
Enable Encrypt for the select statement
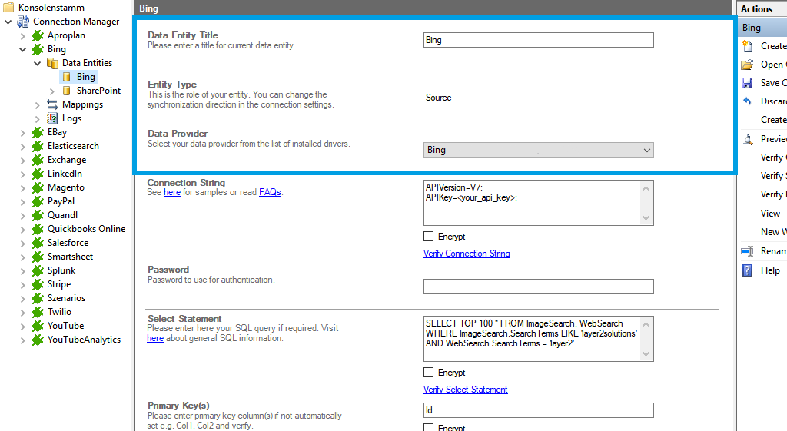click(428, 373)
